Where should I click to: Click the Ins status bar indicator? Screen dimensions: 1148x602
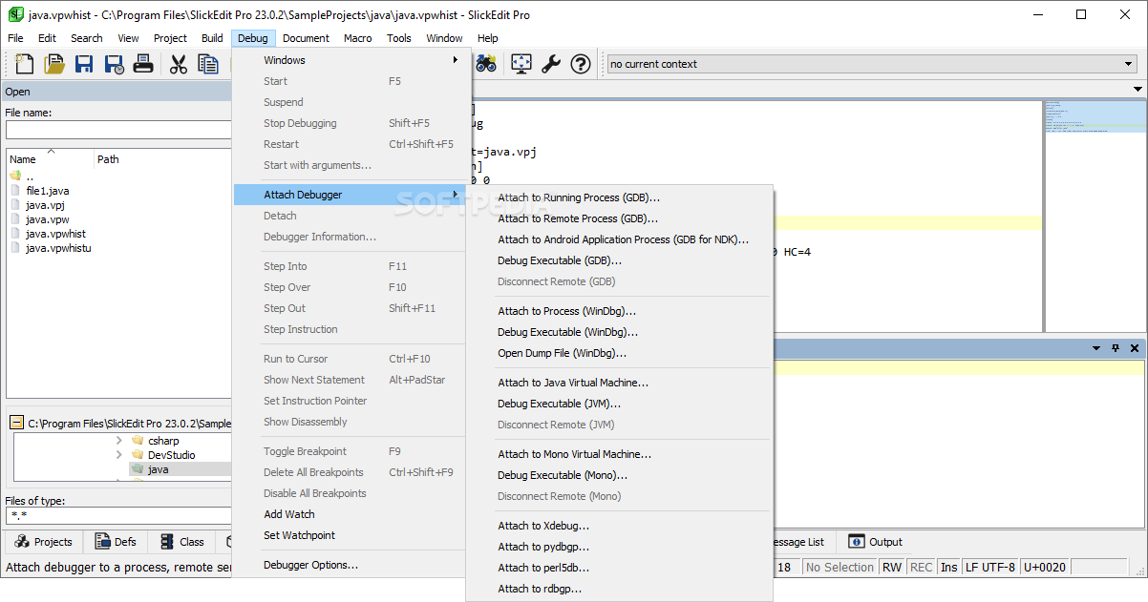click(x=948, y=567)
